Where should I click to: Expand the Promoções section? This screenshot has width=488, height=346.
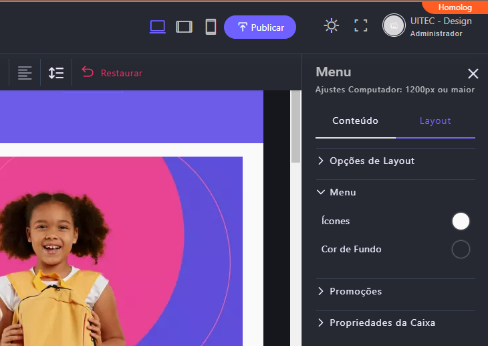click(x=355, y=291)
